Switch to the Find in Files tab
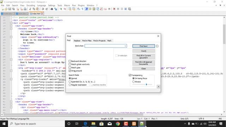 pos(87,41)
